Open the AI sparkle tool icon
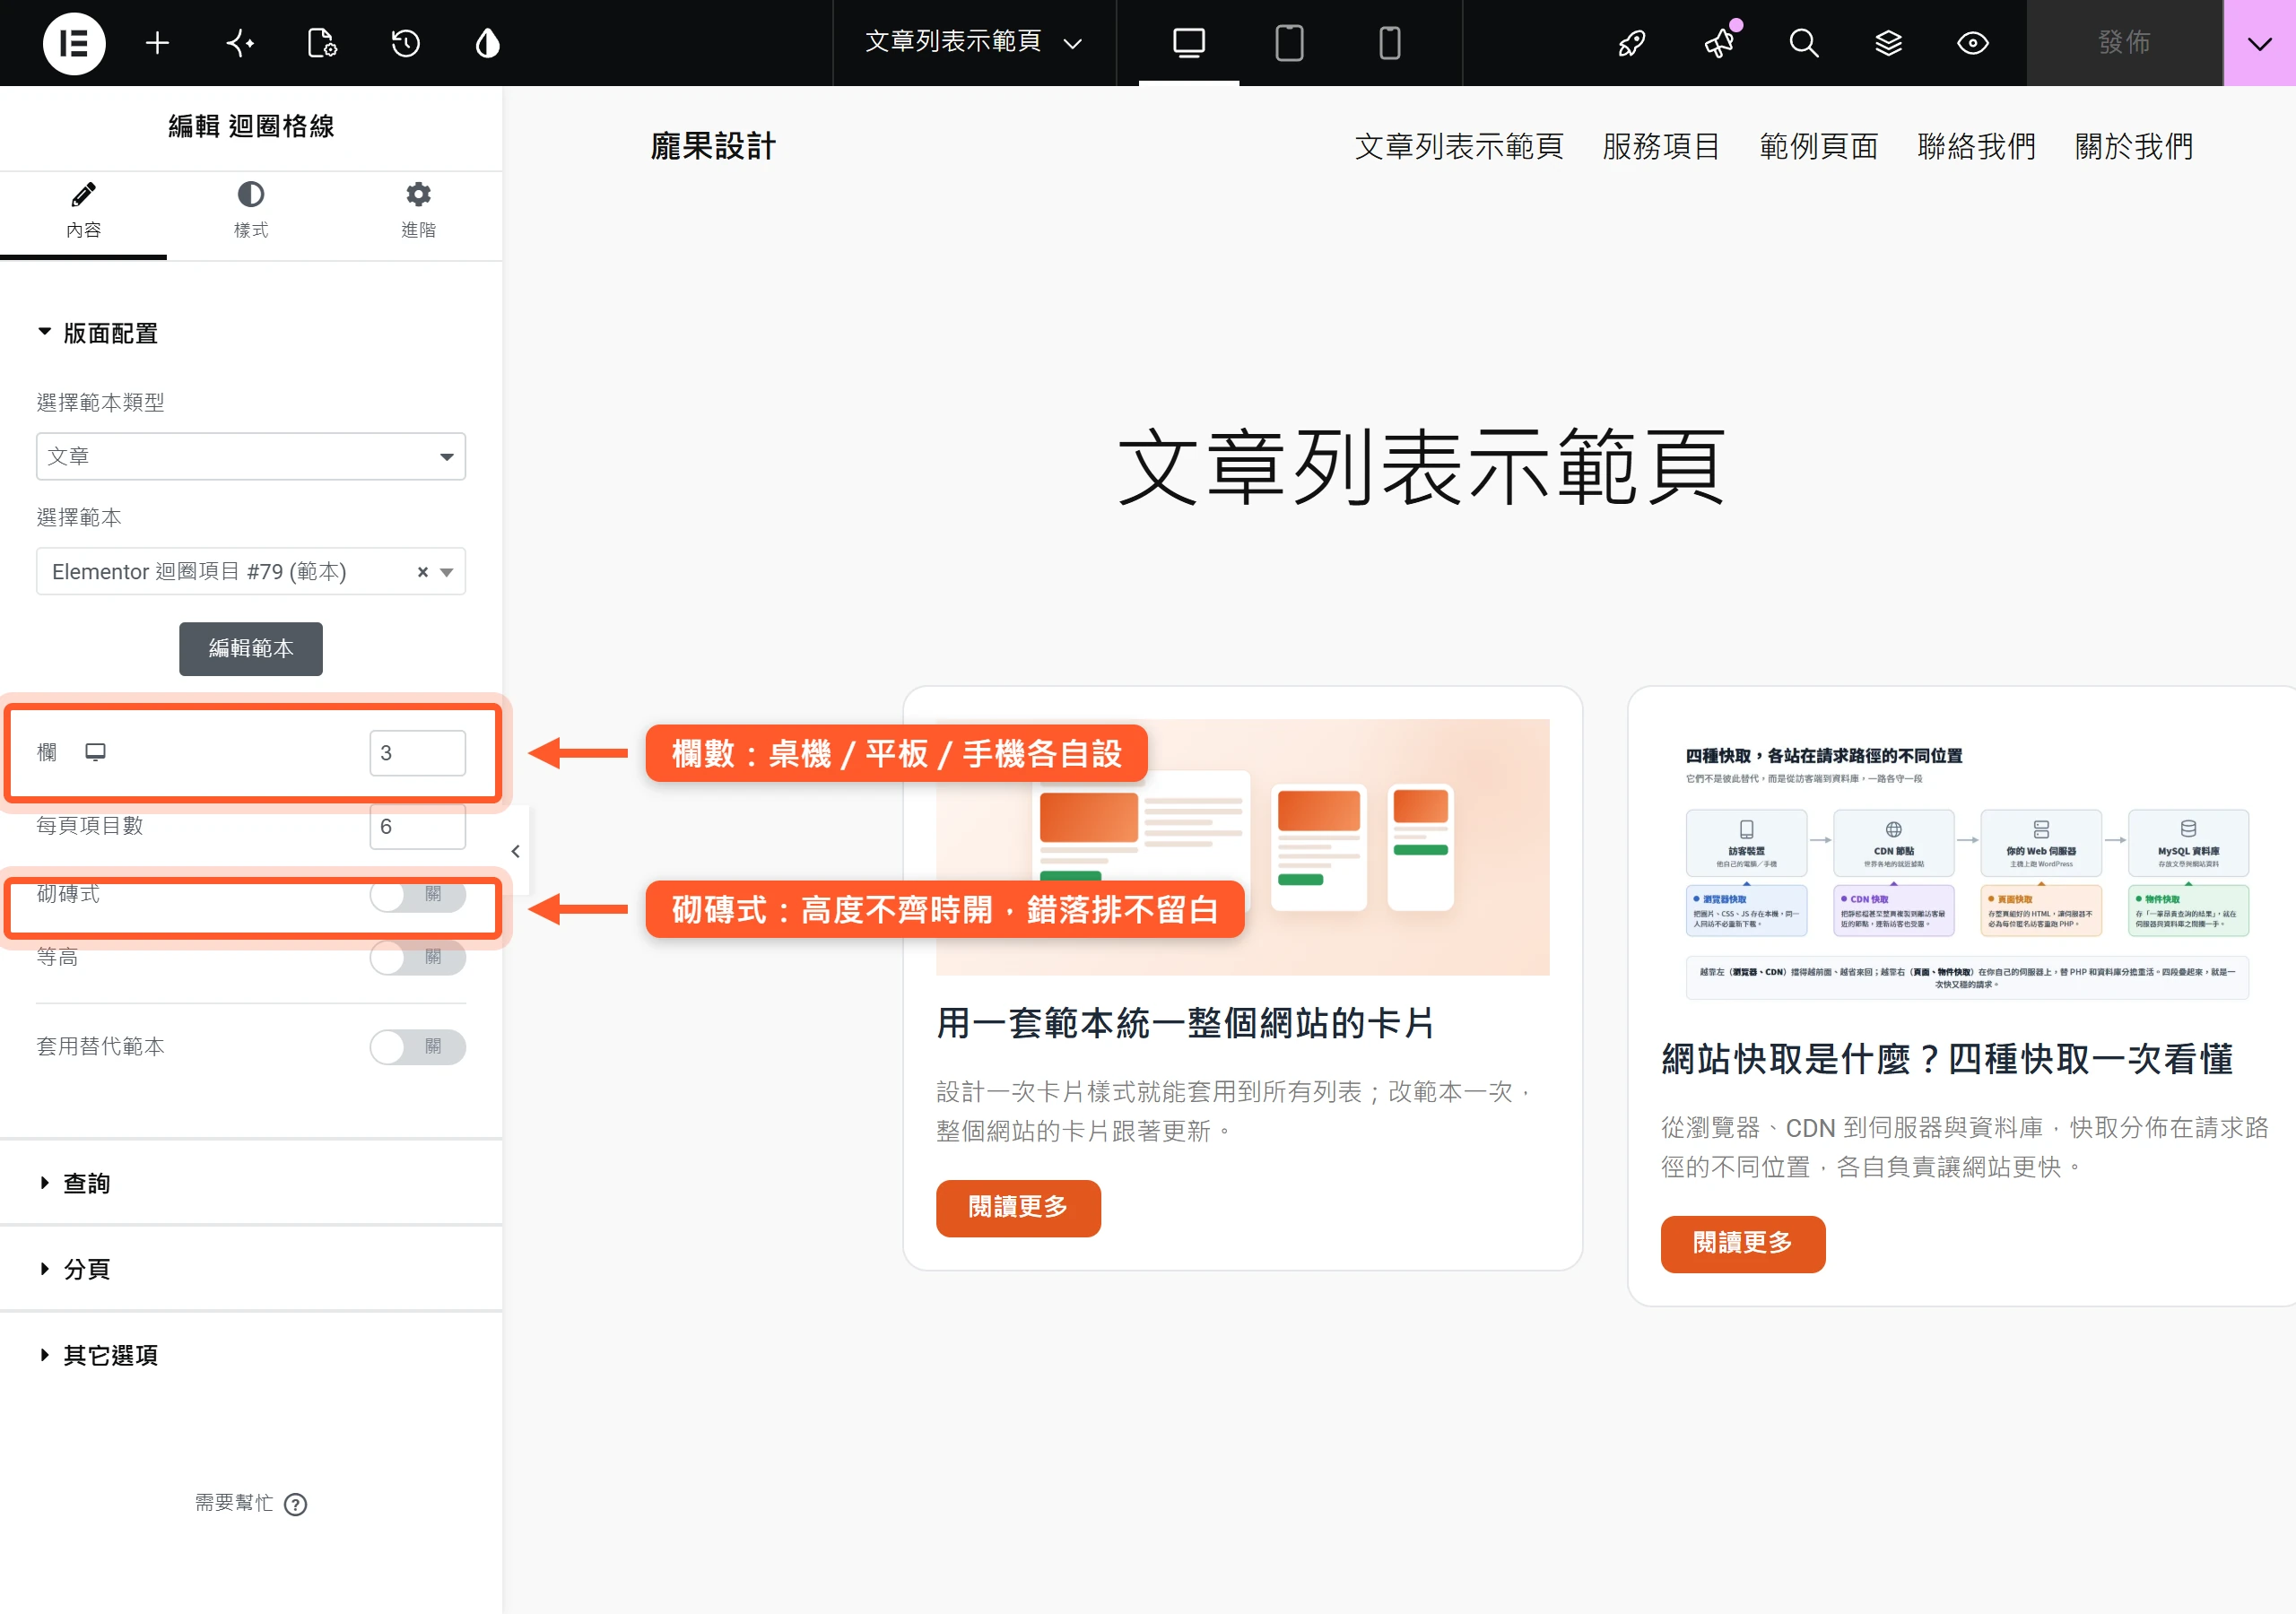This screenshot has height=1614, width=2296. [x=240, y=43]
